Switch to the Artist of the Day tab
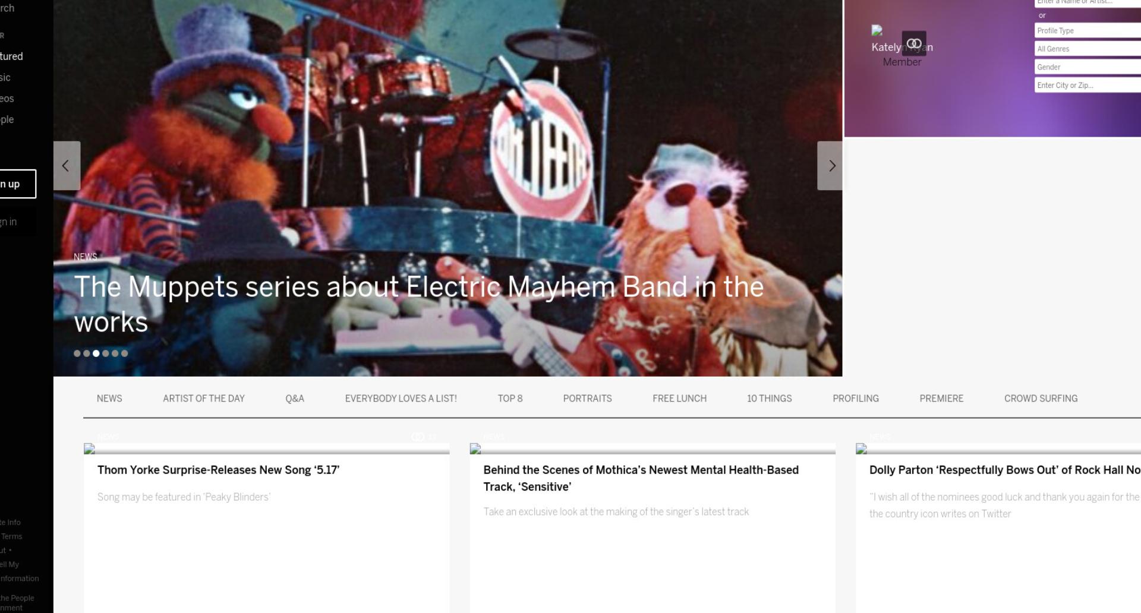The height and width of the screenshot is (613, 1141). pos(204,399)
